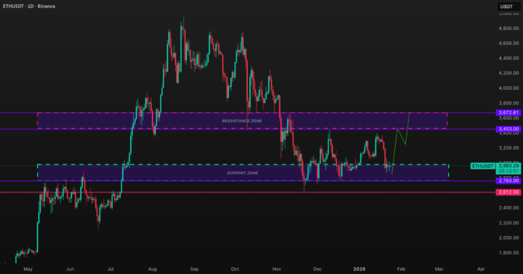Click the 4,600.00 price axis label
523x274 pixels.
pyautogui.click(x=509, y=44)
